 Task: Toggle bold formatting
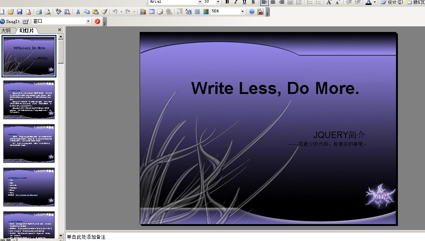227,2
